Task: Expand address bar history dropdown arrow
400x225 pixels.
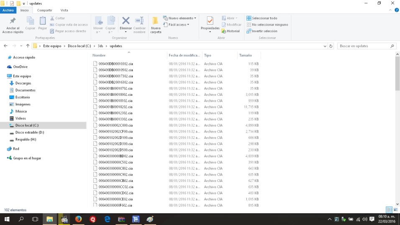Action: tap(325, 46)
